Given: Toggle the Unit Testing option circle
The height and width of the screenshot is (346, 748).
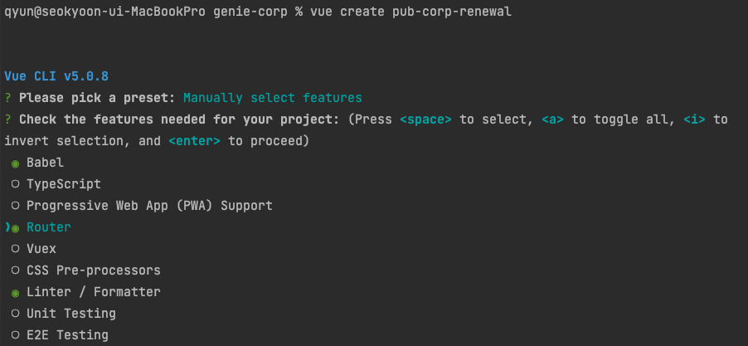Looking at the screenshot, I should point(15,314).
